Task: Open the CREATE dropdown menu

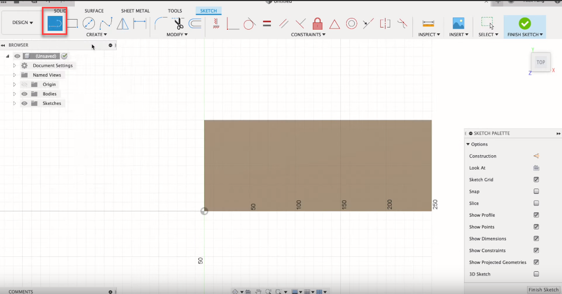Action: tap(96, 35)
